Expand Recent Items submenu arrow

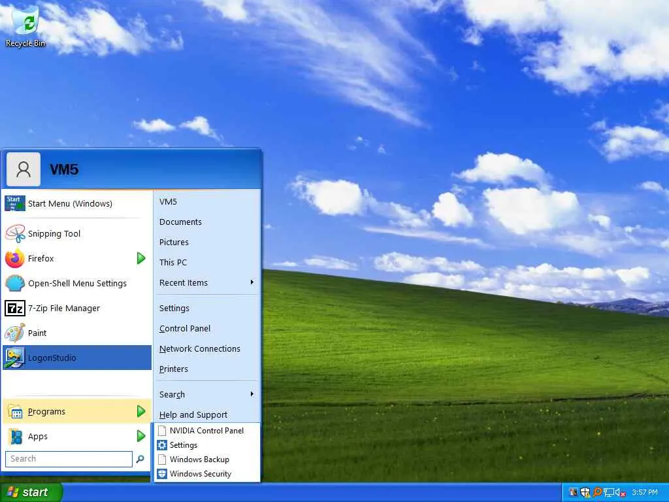coord(252,282)
